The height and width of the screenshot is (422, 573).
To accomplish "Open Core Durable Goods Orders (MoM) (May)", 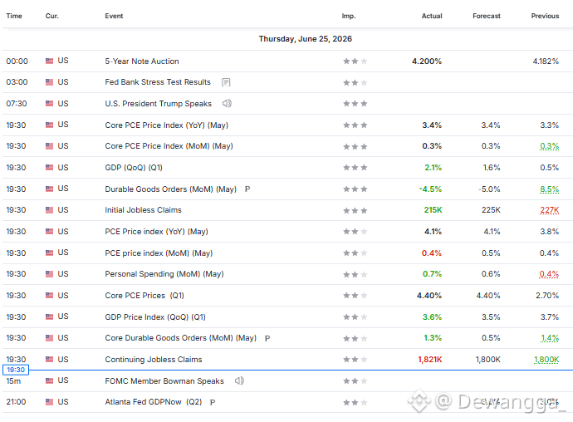I will point(181,338).
